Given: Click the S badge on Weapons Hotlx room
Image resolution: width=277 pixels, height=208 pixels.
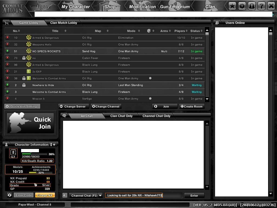Looking at the screenshot, I should point(29,44).
